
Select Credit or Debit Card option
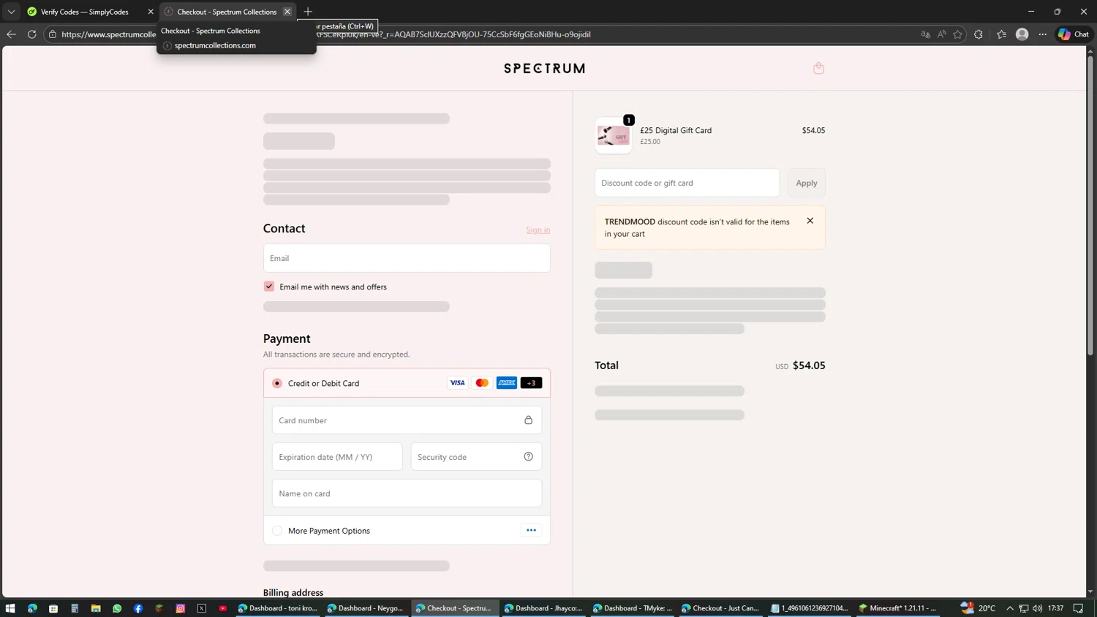click(277, 383)
